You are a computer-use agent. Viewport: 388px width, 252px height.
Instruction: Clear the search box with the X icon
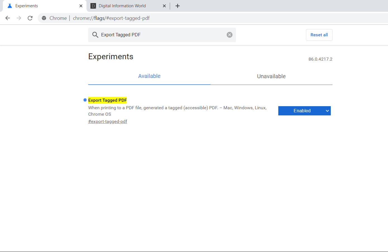click(229, 35)
